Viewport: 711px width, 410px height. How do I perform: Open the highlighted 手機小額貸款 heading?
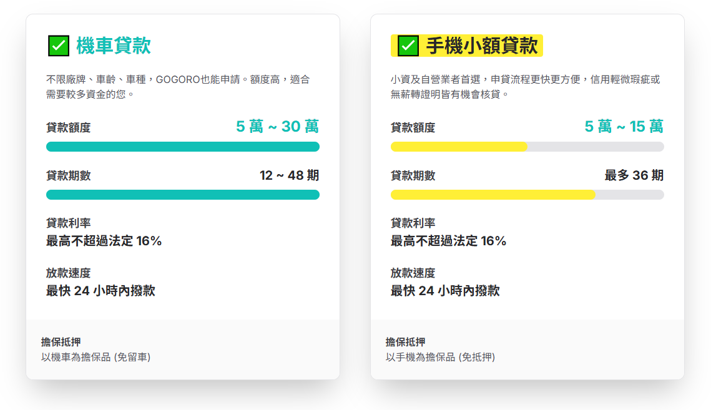click(x=481, y=46)
